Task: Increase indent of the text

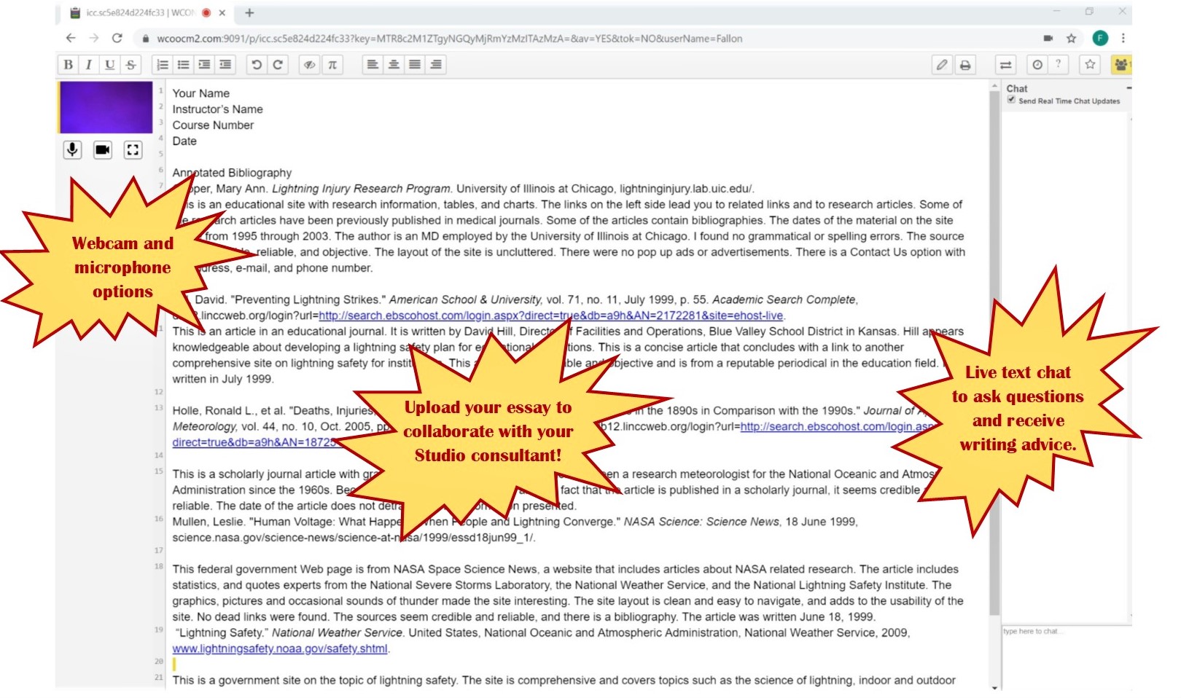Action: (205, 65)
